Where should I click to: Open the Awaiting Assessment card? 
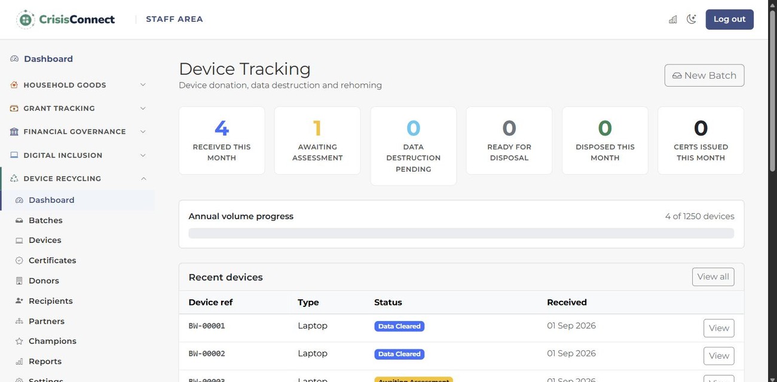pyautogui.click(x=317, y=140)
